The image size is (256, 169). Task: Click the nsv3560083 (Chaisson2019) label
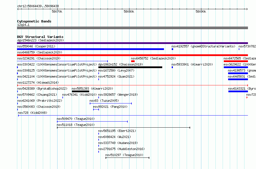[39, 107]
